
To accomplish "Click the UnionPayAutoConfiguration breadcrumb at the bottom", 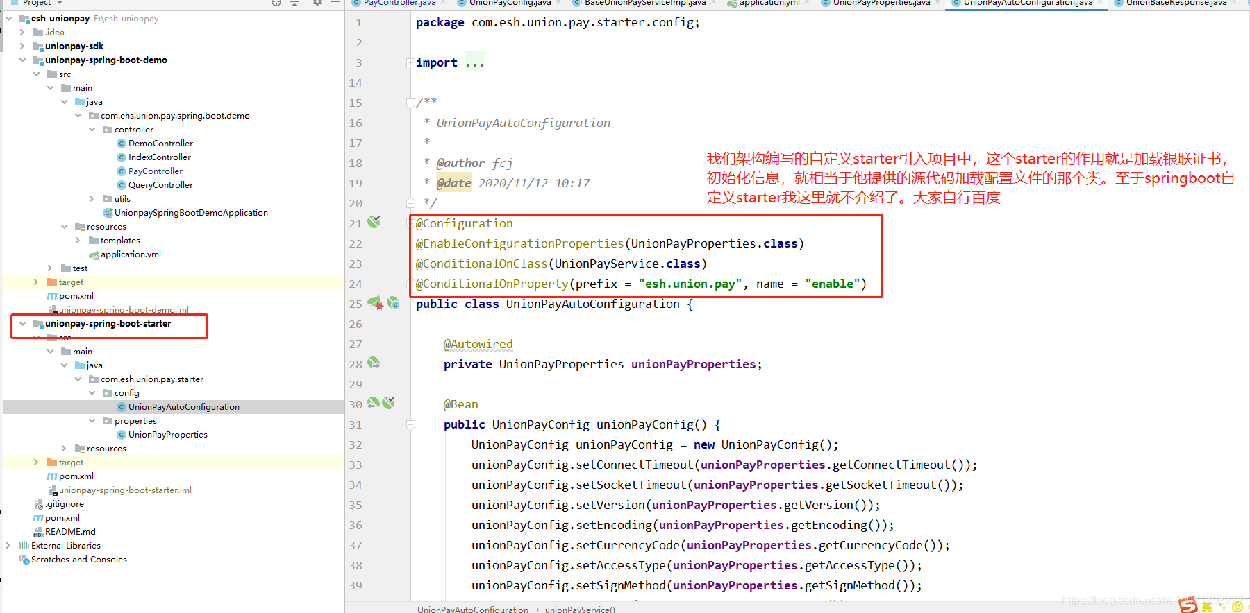I will (x=473, y=609).
